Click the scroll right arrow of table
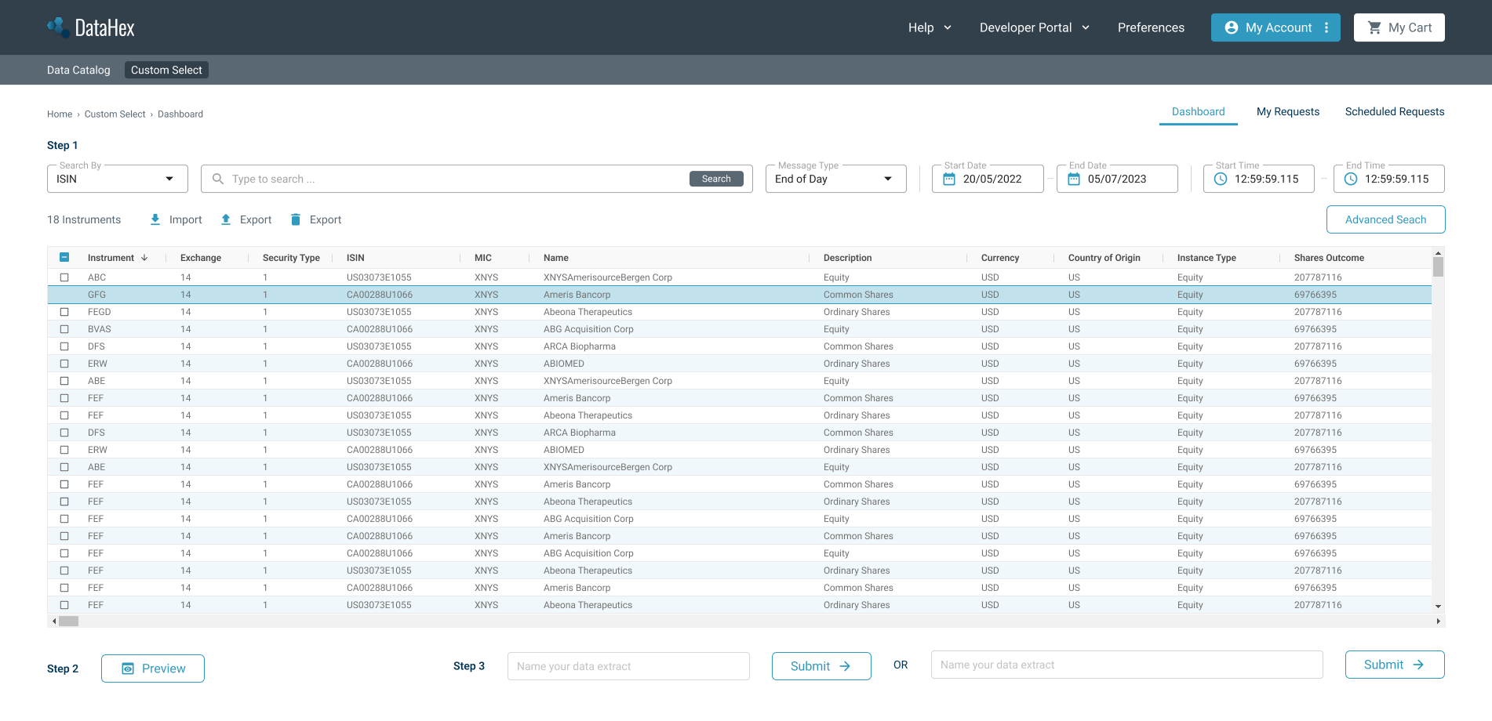The height and width of the screenshot is (721, 1492). tap(1438, 621)
